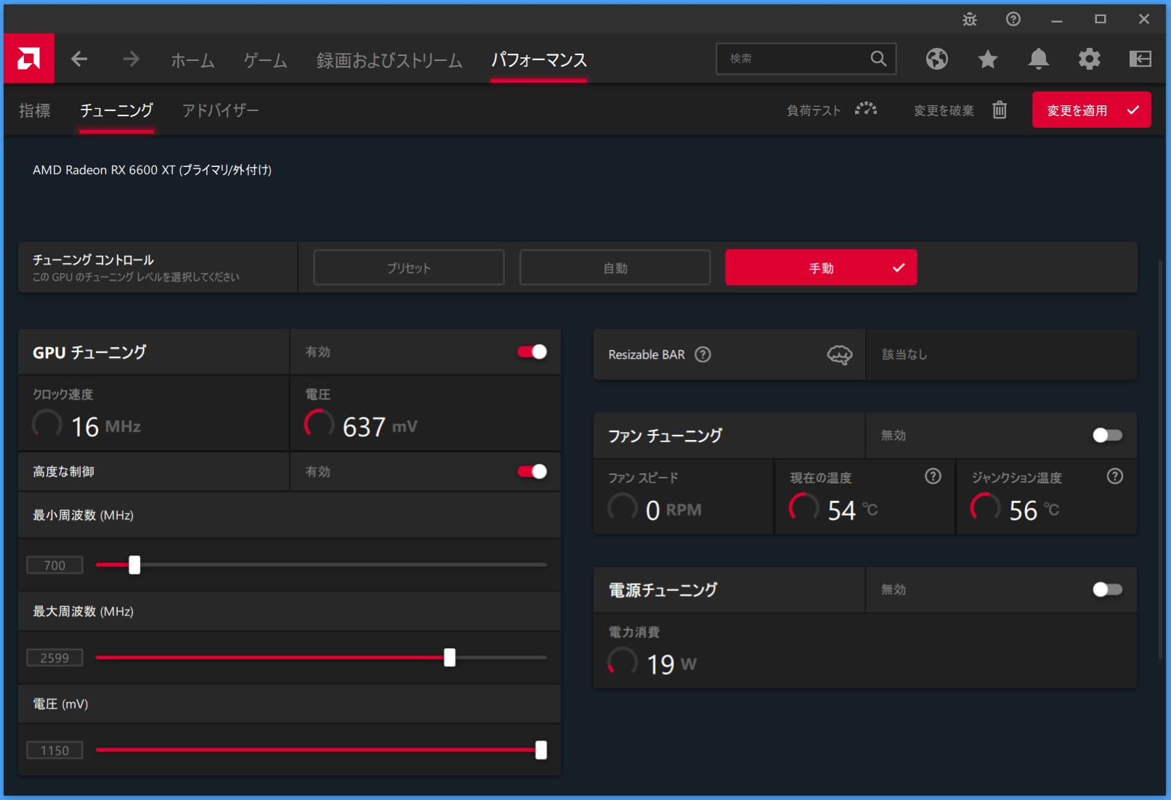Viewport: 1171px width, 800px height.
Task: Click voltage 1150 input field
Action: pyautogui.click(x=54, y=751)
